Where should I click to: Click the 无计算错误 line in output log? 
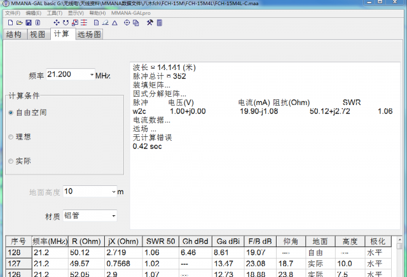click(153, 138)
